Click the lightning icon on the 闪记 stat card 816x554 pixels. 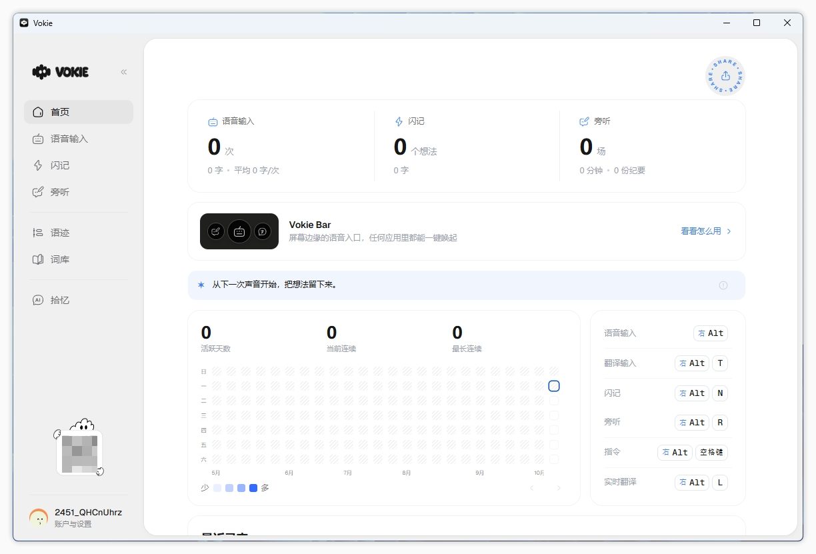399,122
